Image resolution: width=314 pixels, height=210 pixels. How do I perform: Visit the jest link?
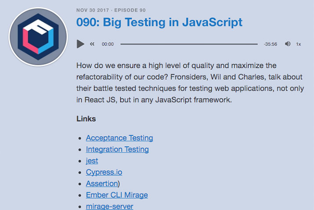click(x=92, y=161)
